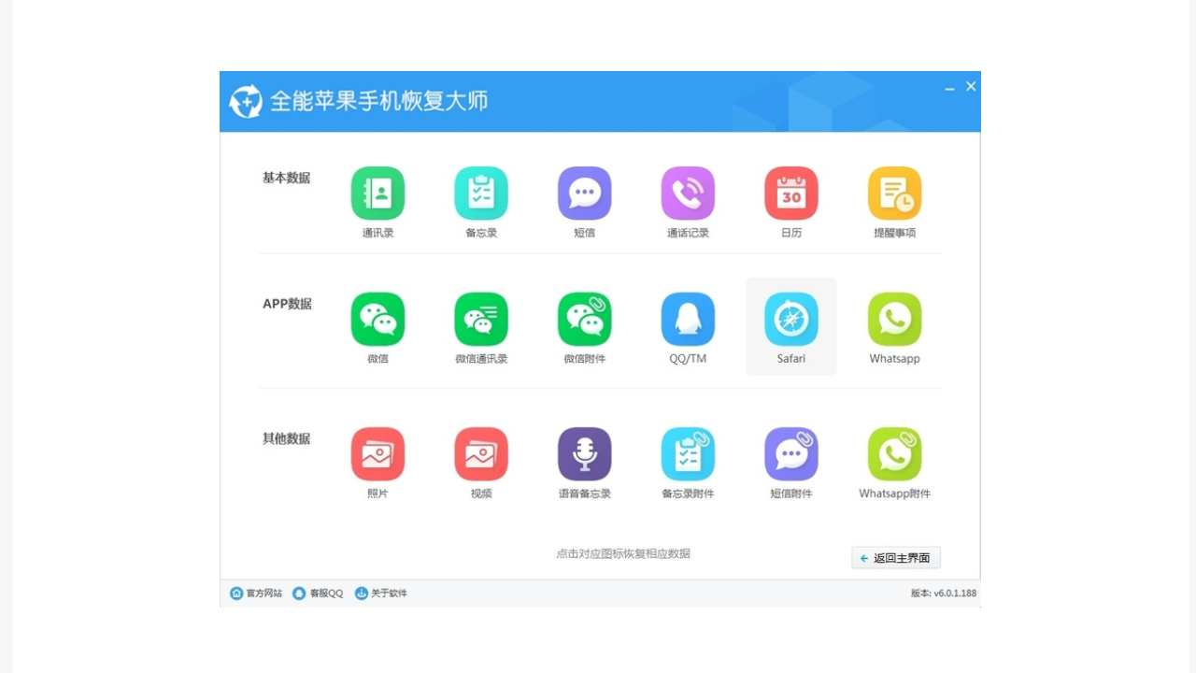Open the 语音备忘录 voice memos icon
The height and width of the screenshot is (673, 1196).
585,454
